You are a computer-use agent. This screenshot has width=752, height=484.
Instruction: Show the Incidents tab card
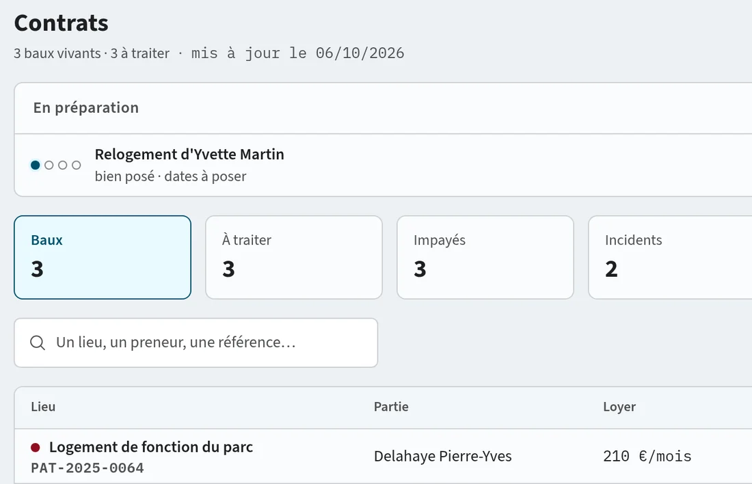tap(670, 257)
